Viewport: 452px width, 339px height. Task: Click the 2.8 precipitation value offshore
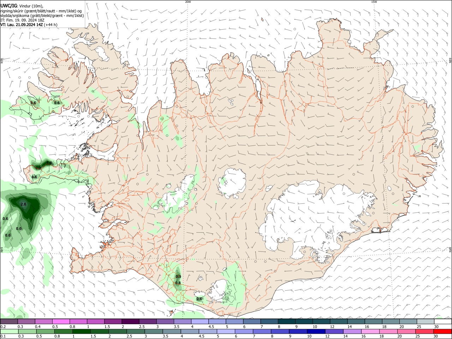tap(23, 204)
